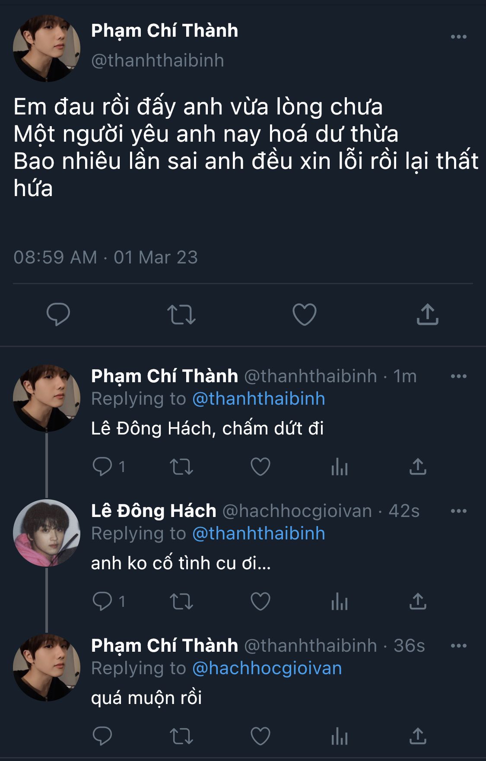The height and width of the screenshot is (761, 486).
Task: Retweet the main tweet
Action: pos(181,314)
